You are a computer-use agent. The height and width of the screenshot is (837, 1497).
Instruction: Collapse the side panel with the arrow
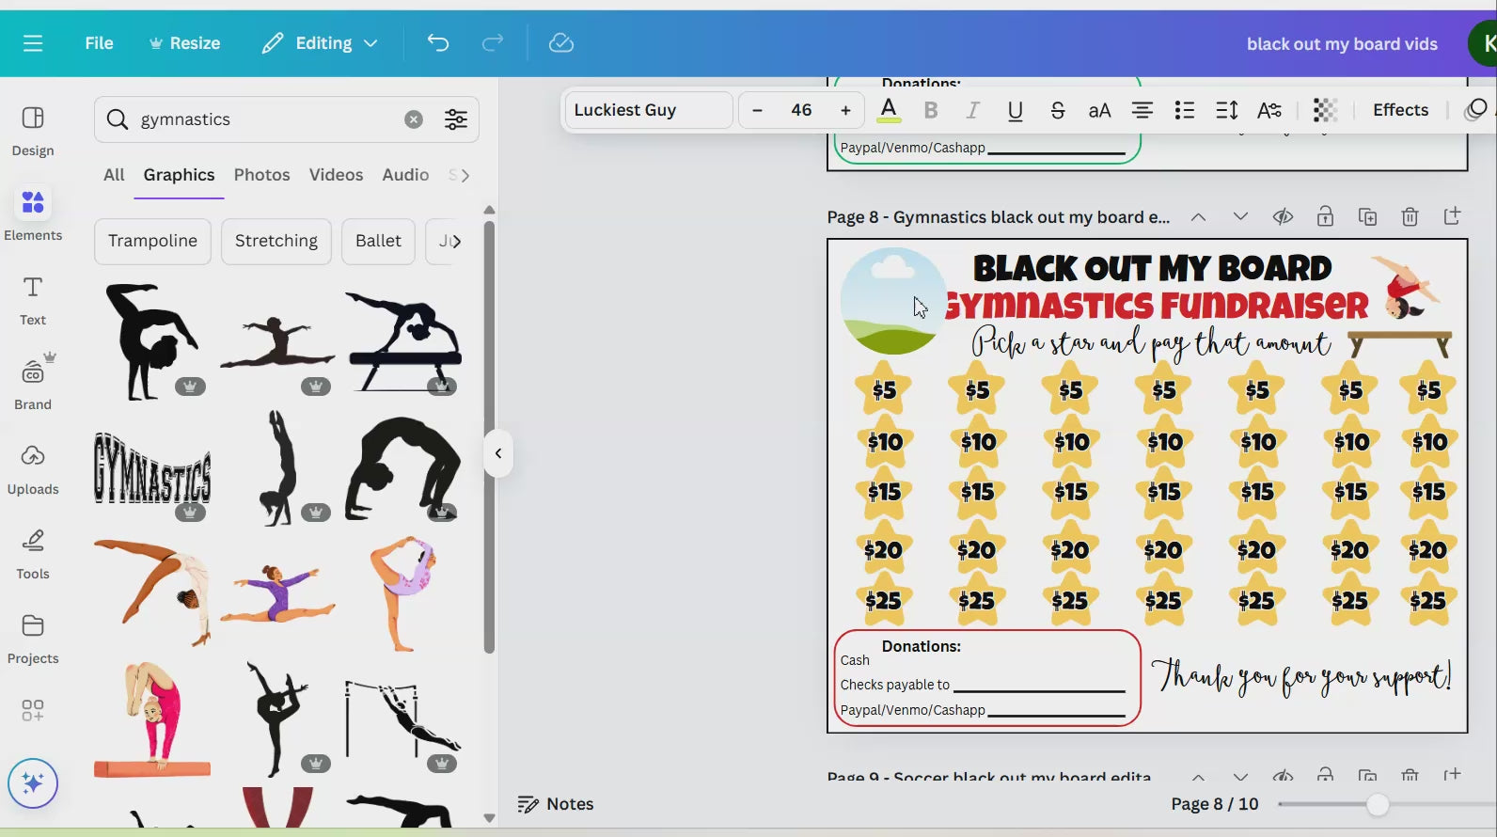tap(498, 453)
